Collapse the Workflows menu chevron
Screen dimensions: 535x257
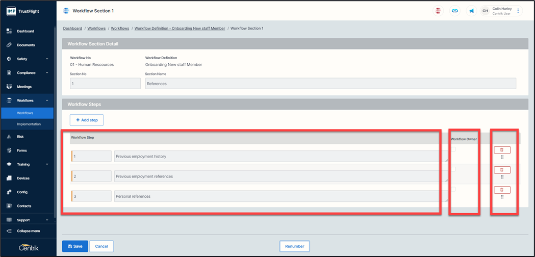click(47, 100)
